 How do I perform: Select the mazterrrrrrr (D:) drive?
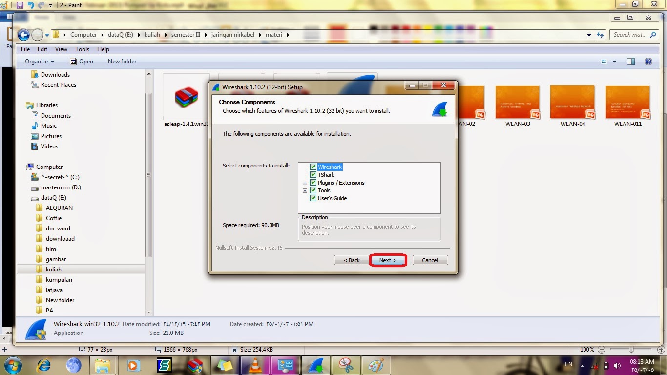point(61,187)
